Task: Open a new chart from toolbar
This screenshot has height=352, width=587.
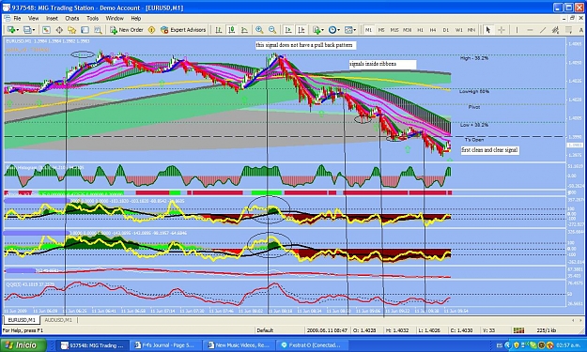Action: pyautogui.click(x=10, y=30)
